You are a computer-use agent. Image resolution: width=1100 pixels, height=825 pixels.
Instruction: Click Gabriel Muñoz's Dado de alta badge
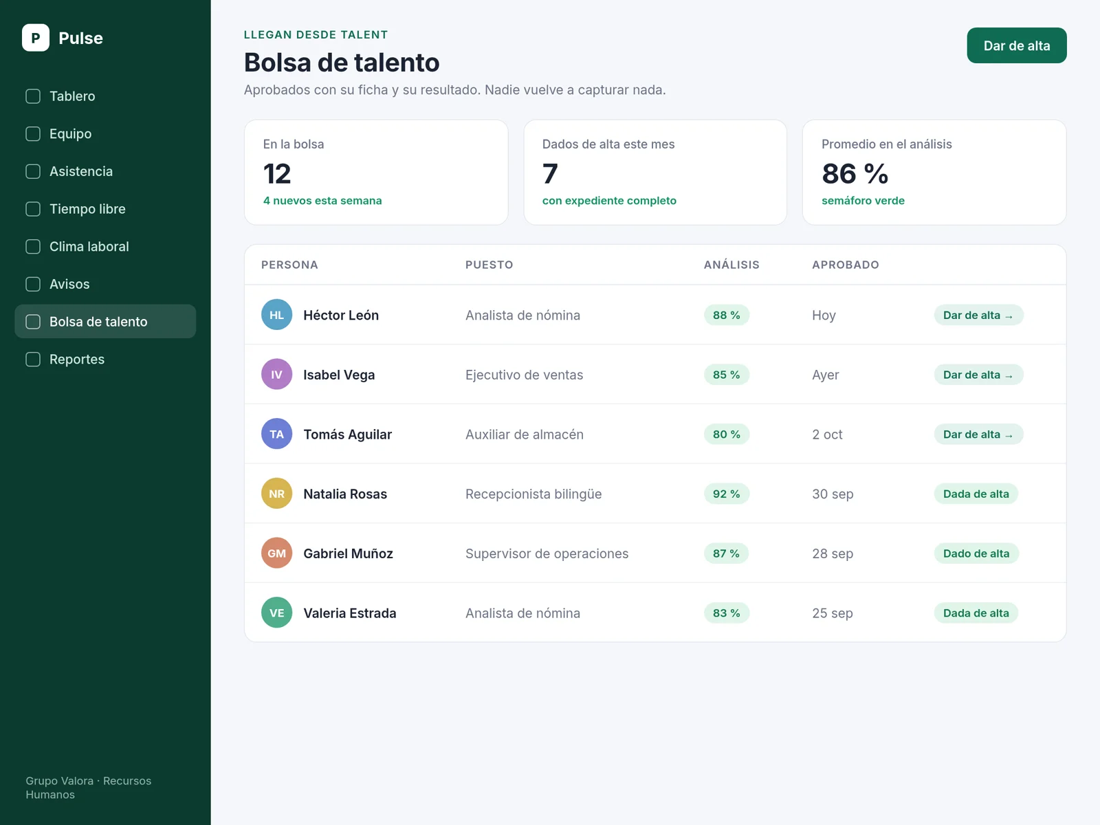point(976,553)
